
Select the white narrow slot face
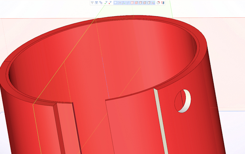pos(161,121)
